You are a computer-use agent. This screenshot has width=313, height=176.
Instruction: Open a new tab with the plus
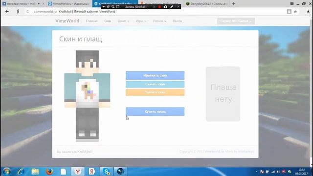(x=233, y=3)
